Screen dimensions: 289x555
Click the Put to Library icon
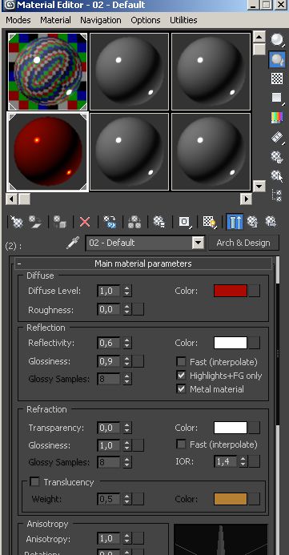[159, 222]
